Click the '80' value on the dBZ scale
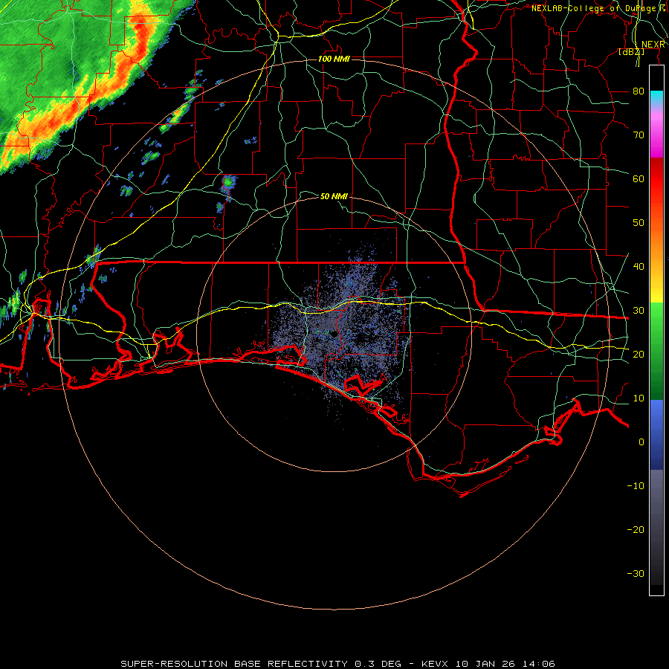 (639, 91)
